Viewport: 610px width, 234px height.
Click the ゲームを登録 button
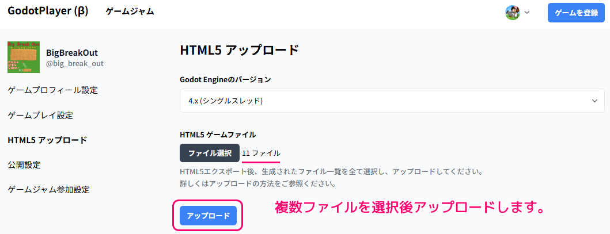(576, 13)
